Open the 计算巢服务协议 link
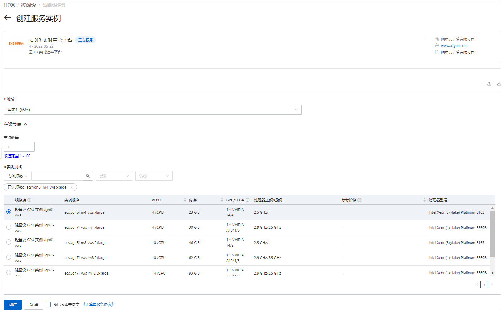The width and height of the screenshot is (501, 310). 98,304
